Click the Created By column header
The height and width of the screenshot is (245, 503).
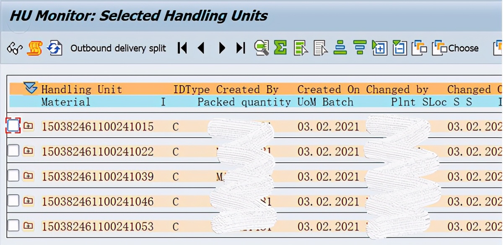pyautogui.click(x=247, y=89)
